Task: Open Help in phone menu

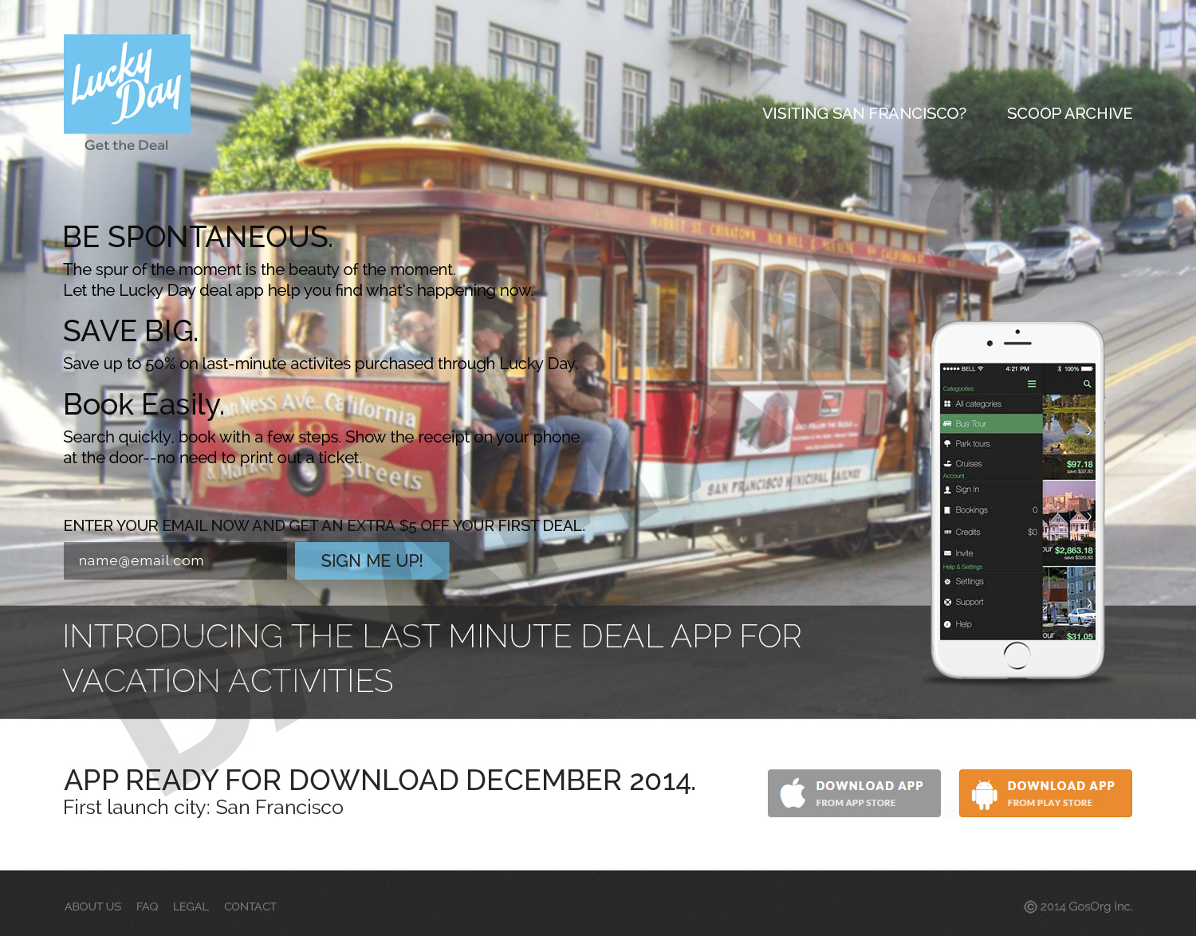Action: click(x=991, y=624)
